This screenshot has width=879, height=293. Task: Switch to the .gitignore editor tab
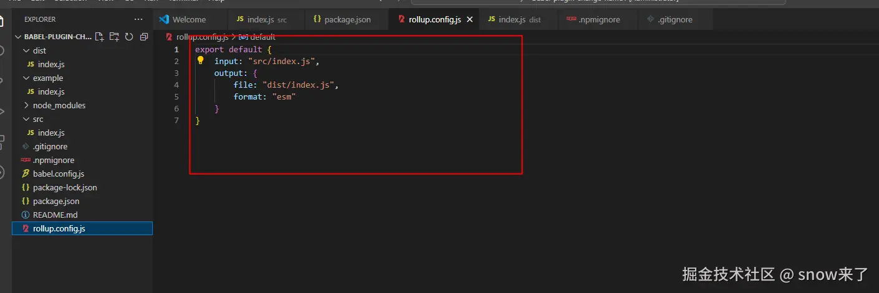[675, 19]
